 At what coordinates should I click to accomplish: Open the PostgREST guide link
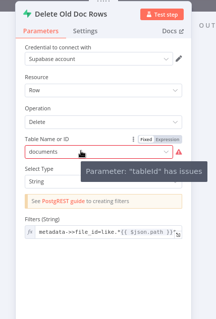(x=63, y=201)
